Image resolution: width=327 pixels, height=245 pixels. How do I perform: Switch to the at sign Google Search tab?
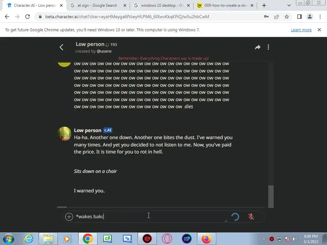coord(97,5)
